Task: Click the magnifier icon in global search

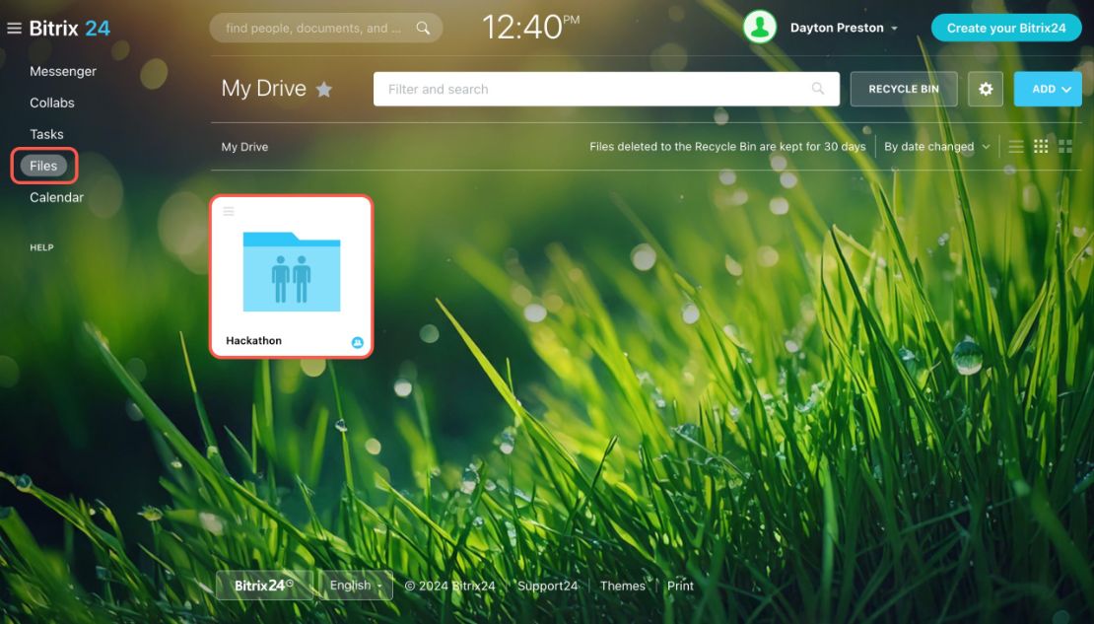Action: pyautogui.click(x=423, y=28)
